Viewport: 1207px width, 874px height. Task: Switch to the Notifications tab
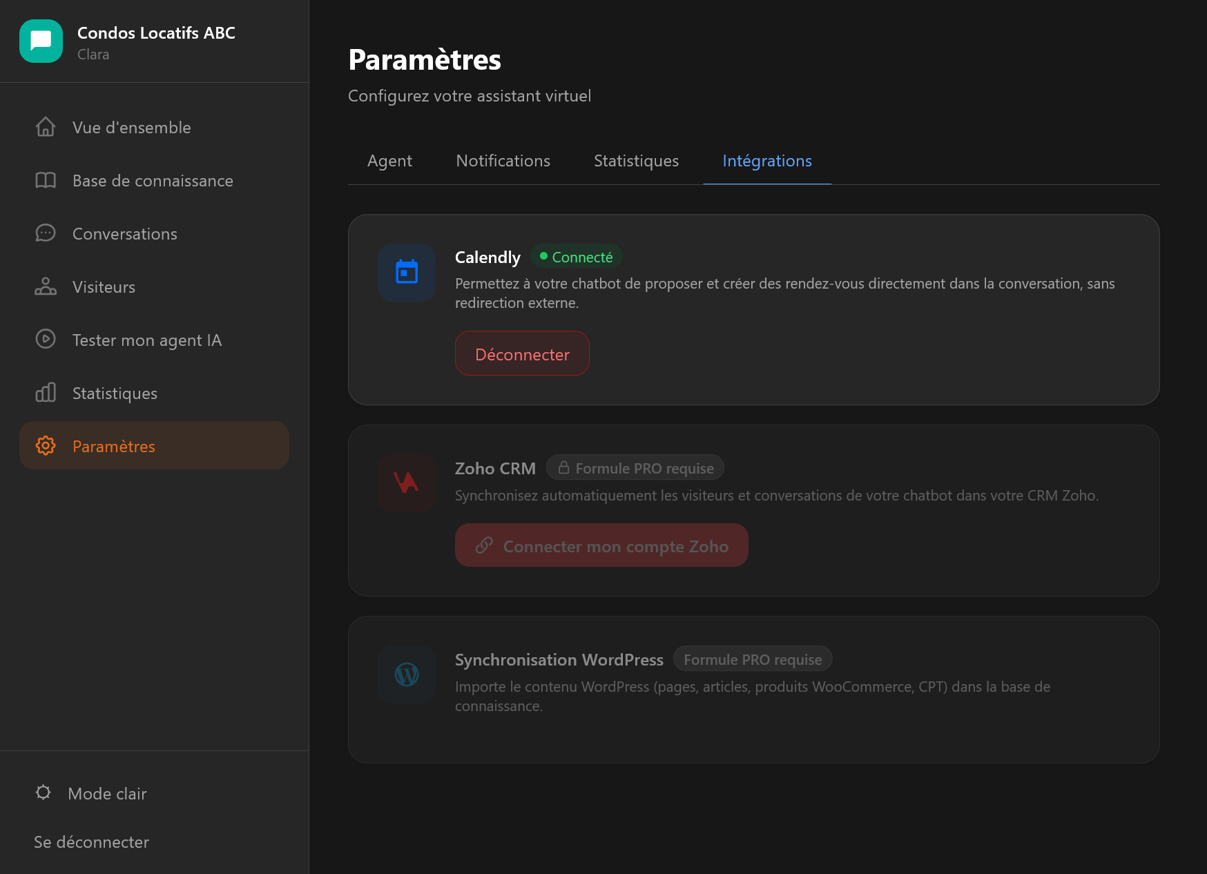(503, 161)
